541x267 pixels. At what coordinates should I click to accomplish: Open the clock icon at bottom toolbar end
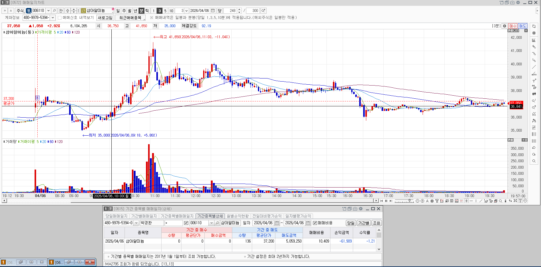click(525, 201)
